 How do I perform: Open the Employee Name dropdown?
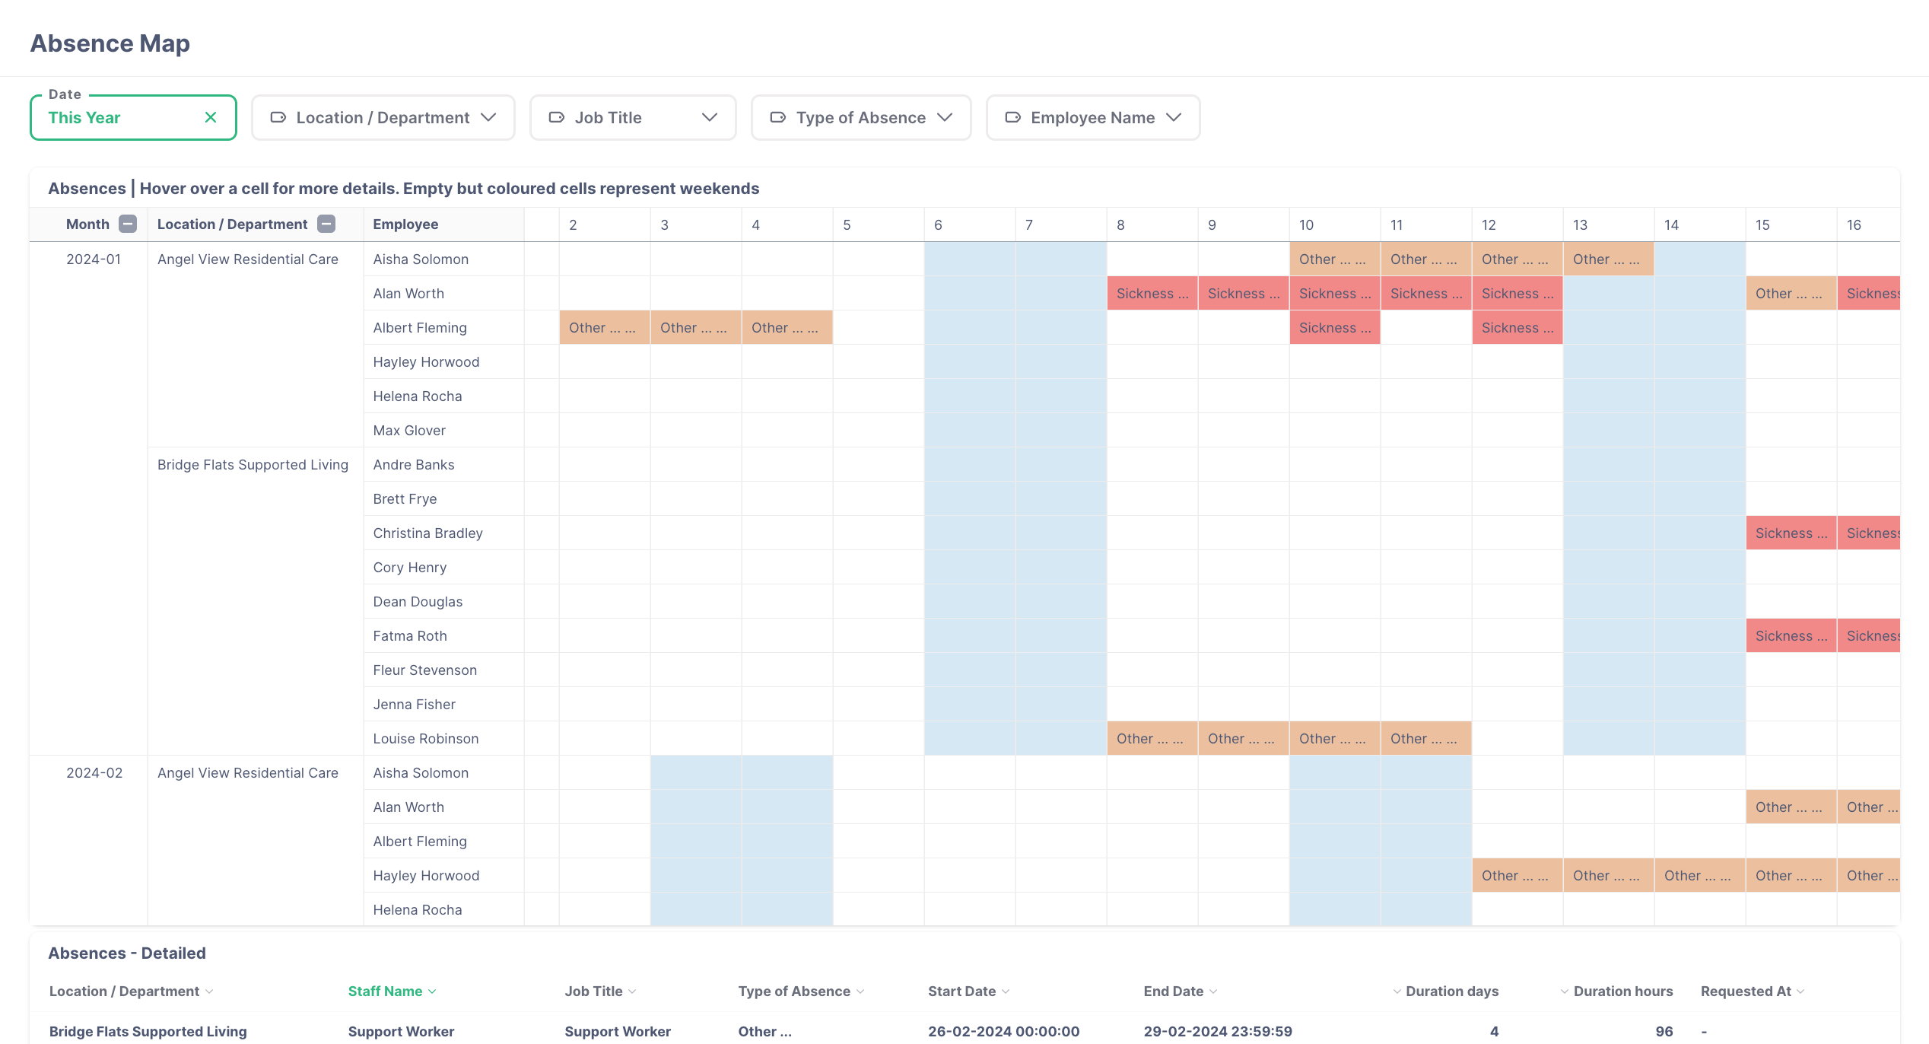tap(1176, 117)
